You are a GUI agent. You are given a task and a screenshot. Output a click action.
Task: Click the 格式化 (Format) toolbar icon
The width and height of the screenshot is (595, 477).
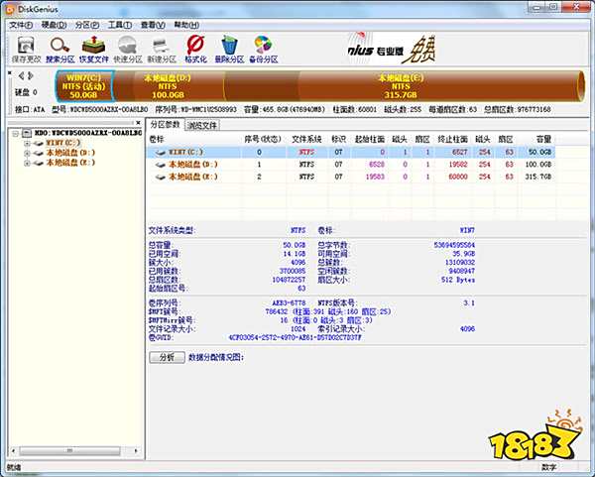196,48
